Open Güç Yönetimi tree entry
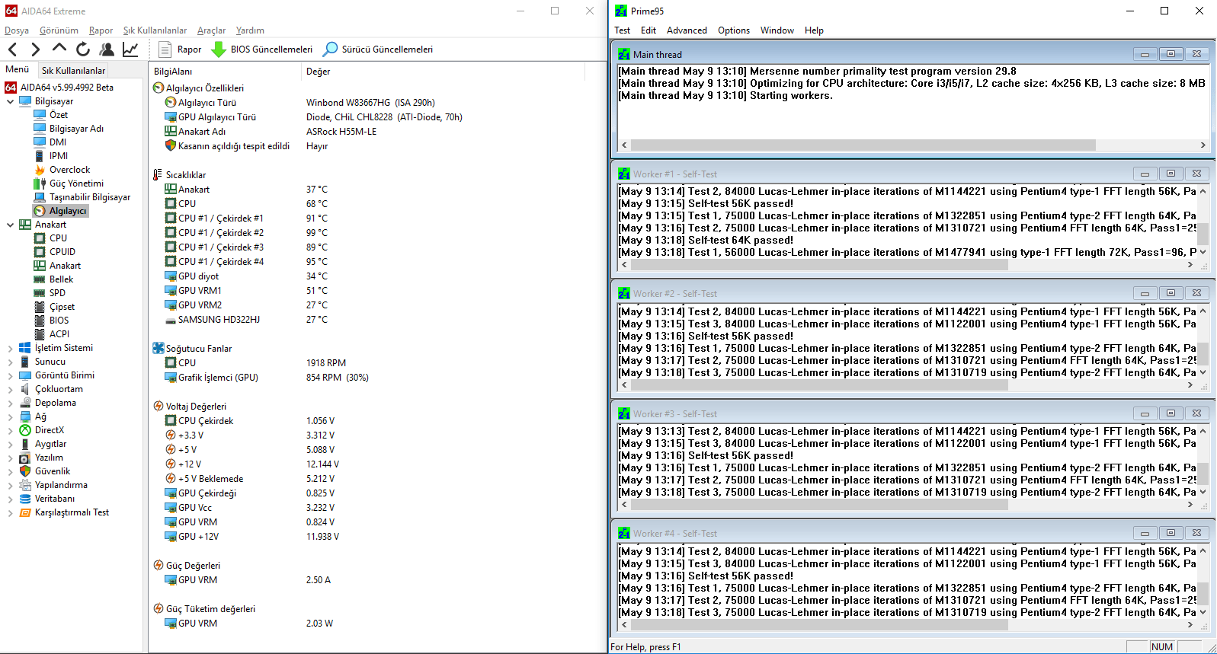1217x654 pixels. click(x=76, y=183)
